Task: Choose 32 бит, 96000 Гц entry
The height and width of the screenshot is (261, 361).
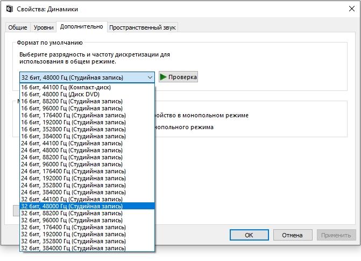Action: click(x=87, y=220)
